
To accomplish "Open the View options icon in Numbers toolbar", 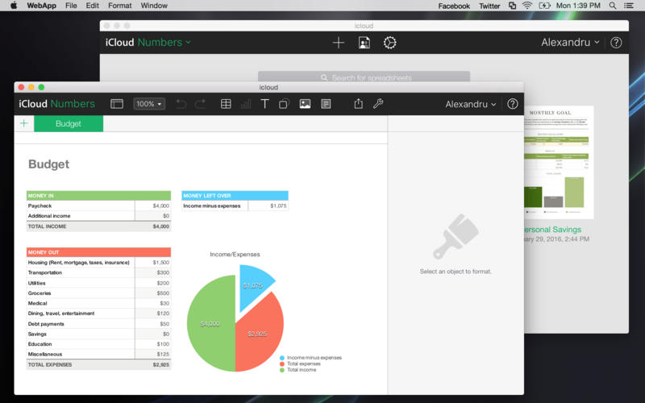I will [117, 104].
